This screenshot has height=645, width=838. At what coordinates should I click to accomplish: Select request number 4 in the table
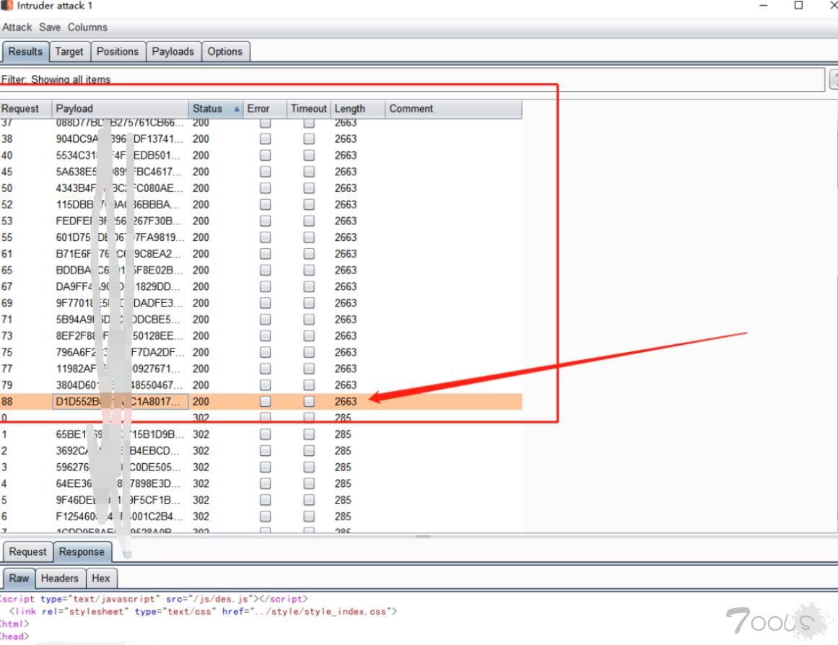pyautogui.click(x=4, y=483)
